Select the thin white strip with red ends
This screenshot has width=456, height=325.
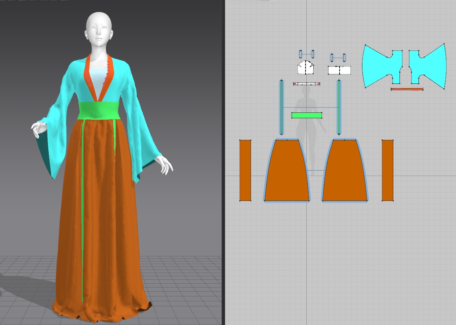pyautogui.click(x=307, y=84)
